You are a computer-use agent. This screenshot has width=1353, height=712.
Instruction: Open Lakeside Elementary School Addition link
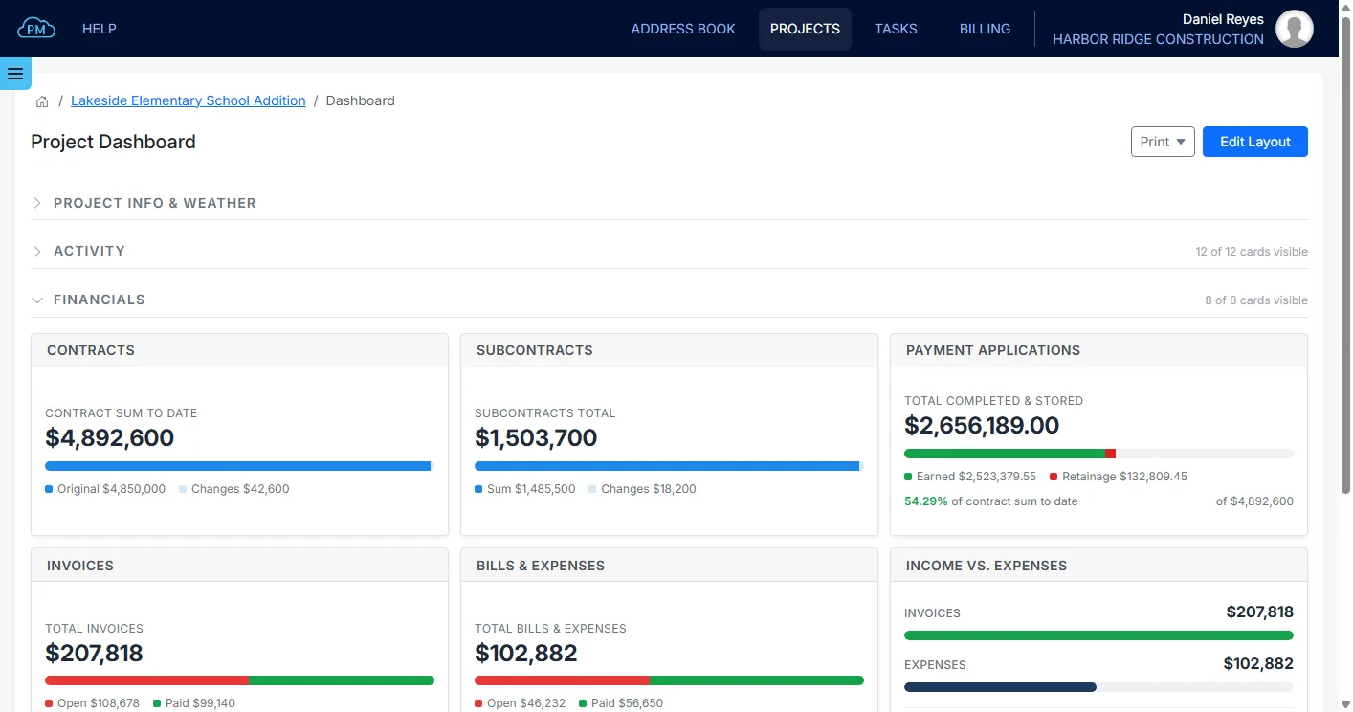click(x=189, y=100)
